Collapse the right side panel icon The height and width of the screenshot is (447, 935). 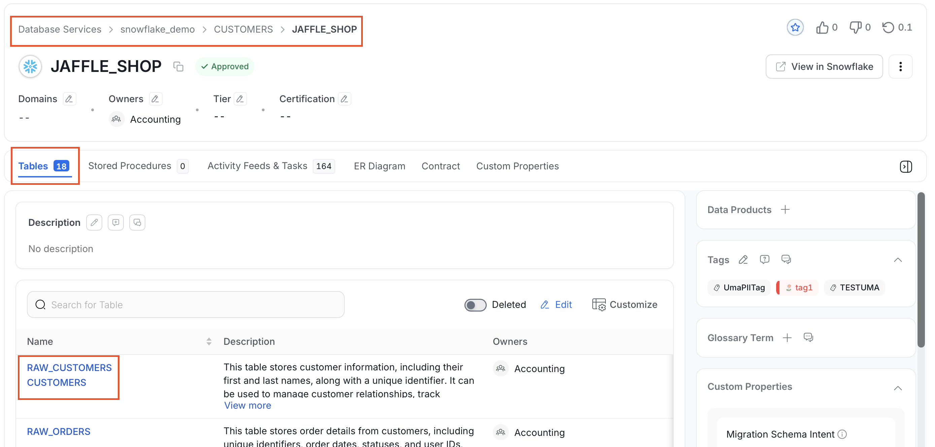906,166
